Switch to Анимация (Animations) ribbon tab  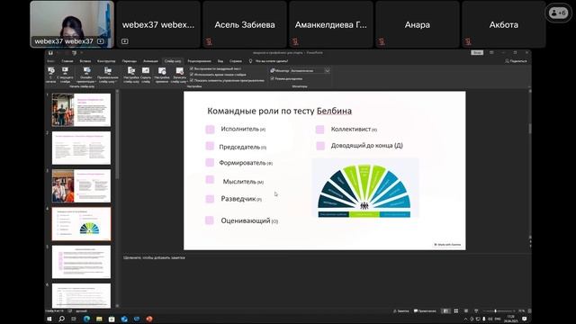[x=150, y=61]
